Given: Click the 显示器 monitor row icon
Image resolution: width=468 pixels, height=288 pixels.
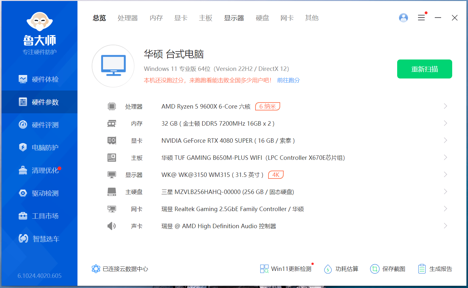Looking at the screenshot, I should 112,175.
